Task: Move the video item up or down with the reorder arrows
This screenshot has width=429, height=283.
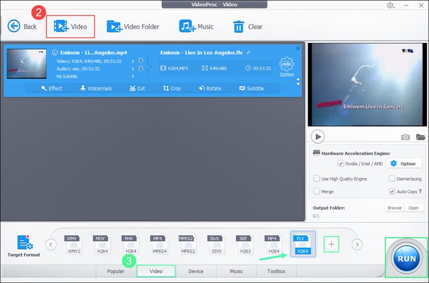Action: tap(298, 82)
